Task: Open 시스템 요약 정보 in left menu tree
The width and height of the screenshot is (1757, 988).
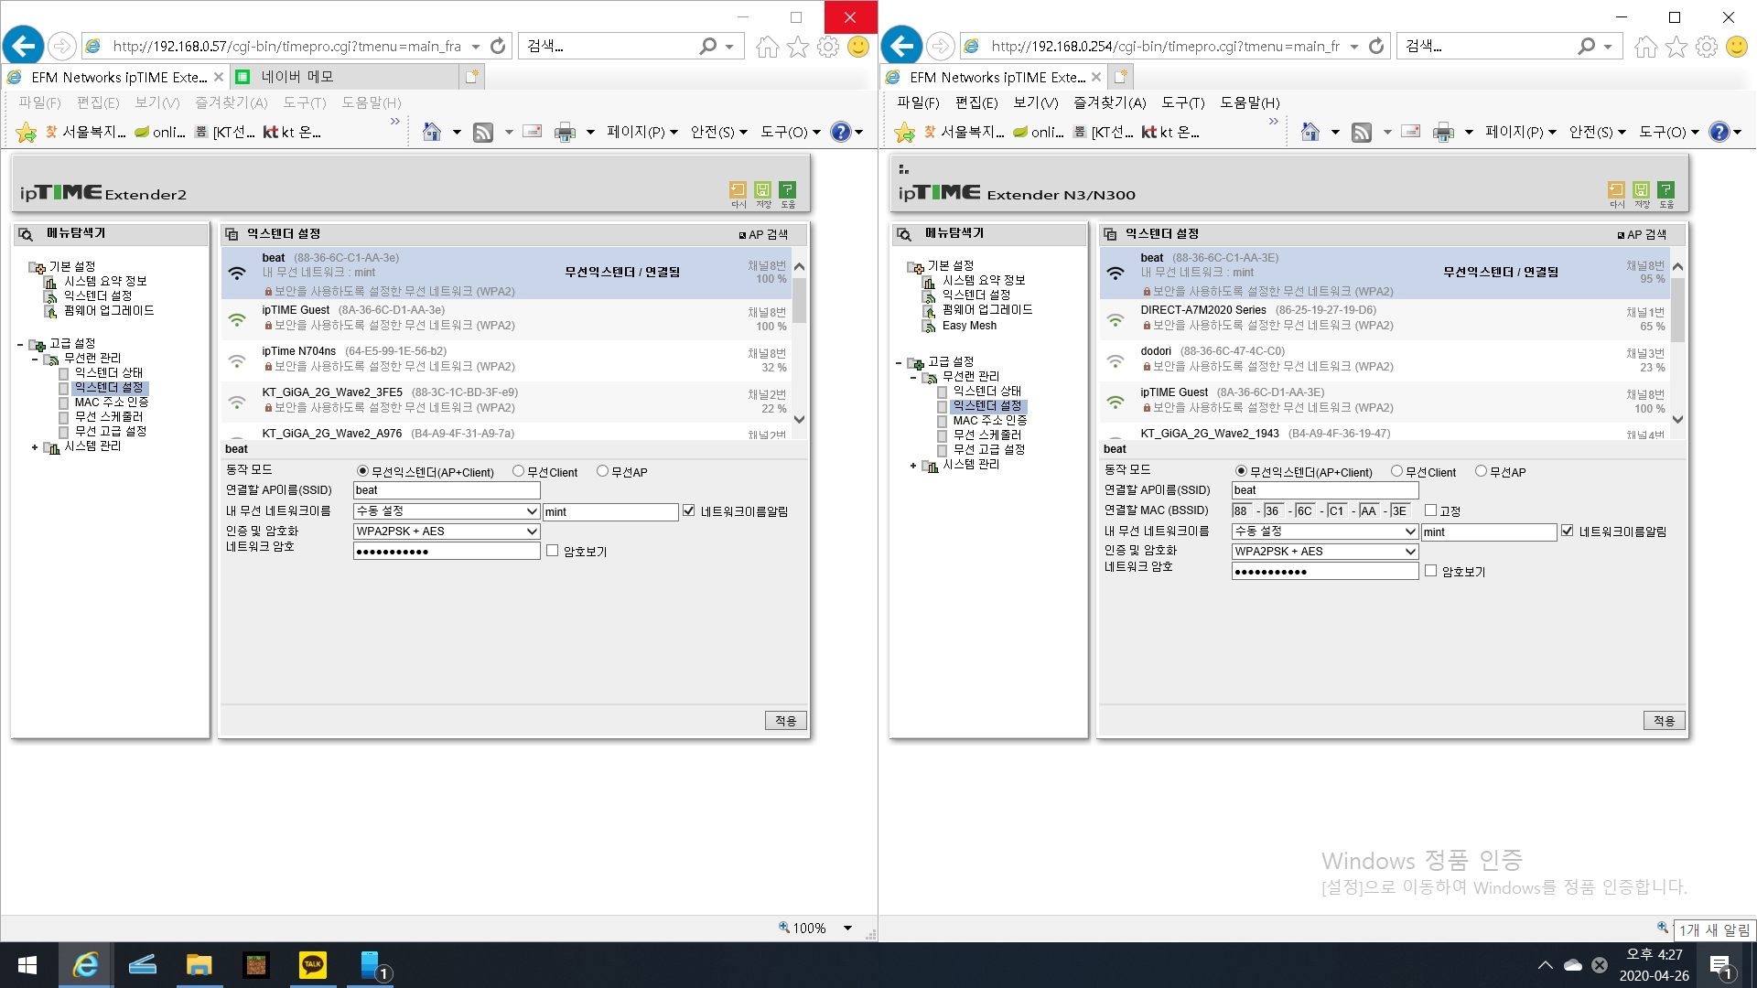Action: pyautogui.click(x=105, y=281)
